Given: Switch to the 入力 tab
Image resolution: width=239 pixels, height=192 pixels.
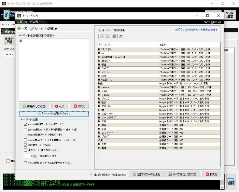Looking at the screenshot, I should click(23, 28).
